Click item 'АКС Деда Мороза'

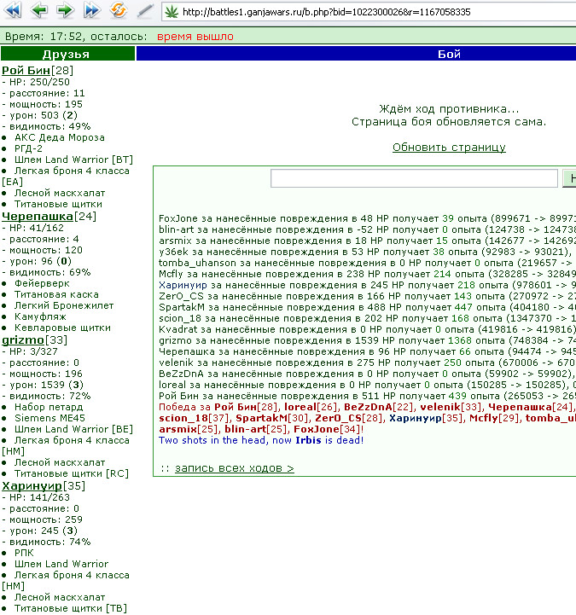60,137
